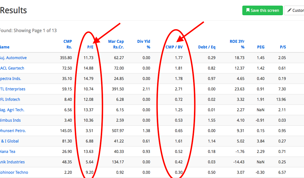Screen dimensions: 304x178
Task: Click P/E value 13.37
Action: (88, 110)
